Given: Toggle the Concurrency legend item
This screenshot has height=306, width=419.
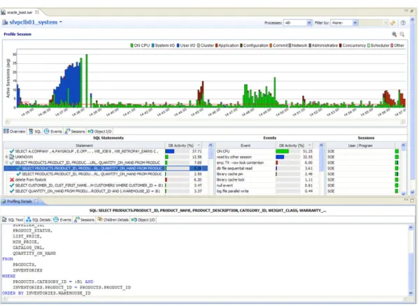Looking at the screenshot, I should 353,46.
